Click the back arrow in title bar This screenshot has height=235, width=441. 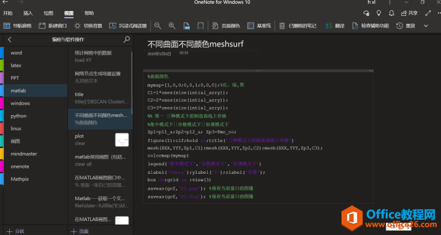6,2
